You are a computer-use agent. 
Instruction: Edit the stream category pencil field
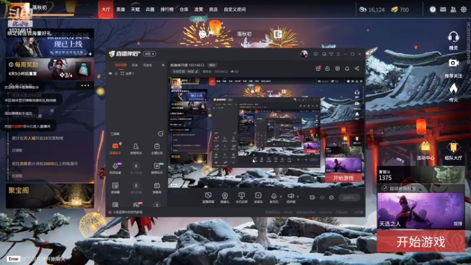185,71
